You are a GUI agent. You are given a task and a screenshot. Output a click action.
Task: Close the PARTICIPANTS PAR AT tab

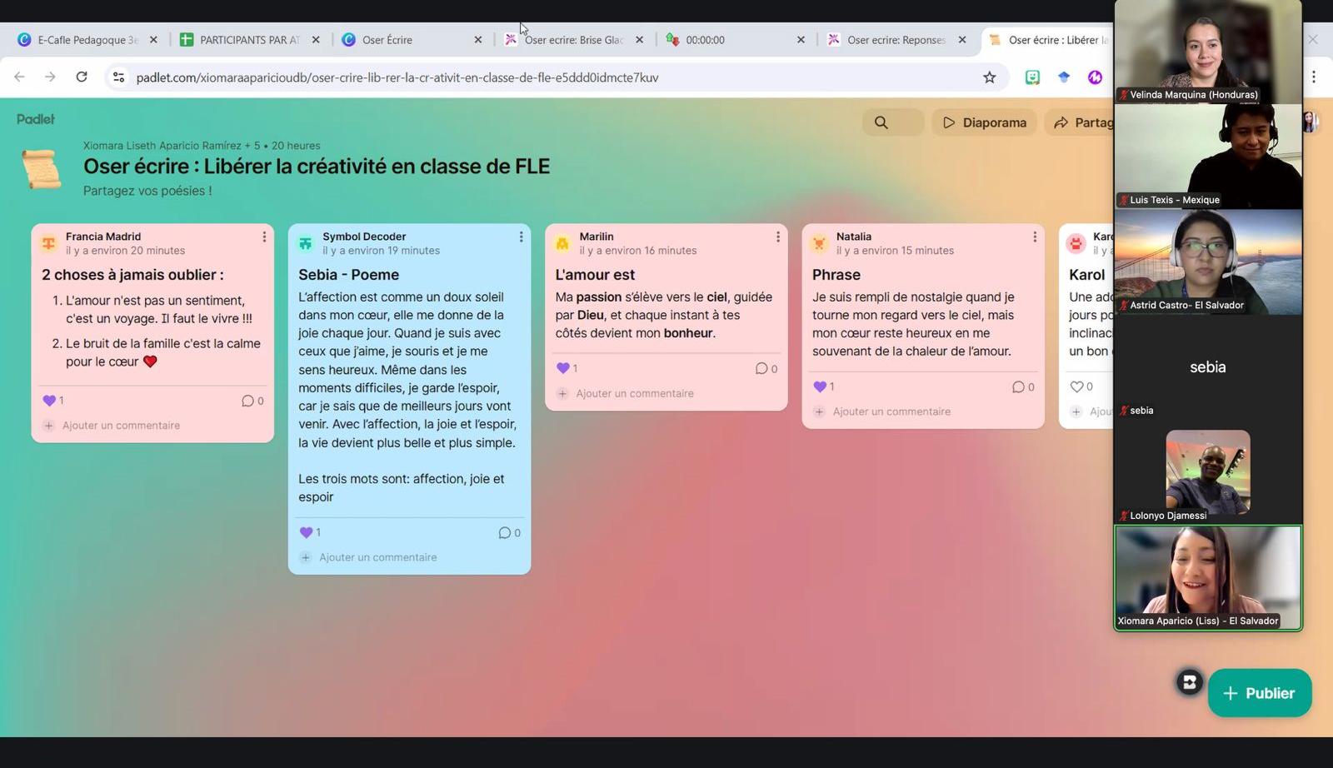[x=316, y=39]
